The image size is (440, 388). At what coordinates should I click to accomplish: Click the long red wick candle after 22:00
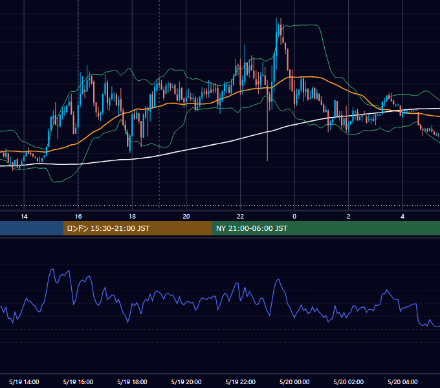click(267, 120)
